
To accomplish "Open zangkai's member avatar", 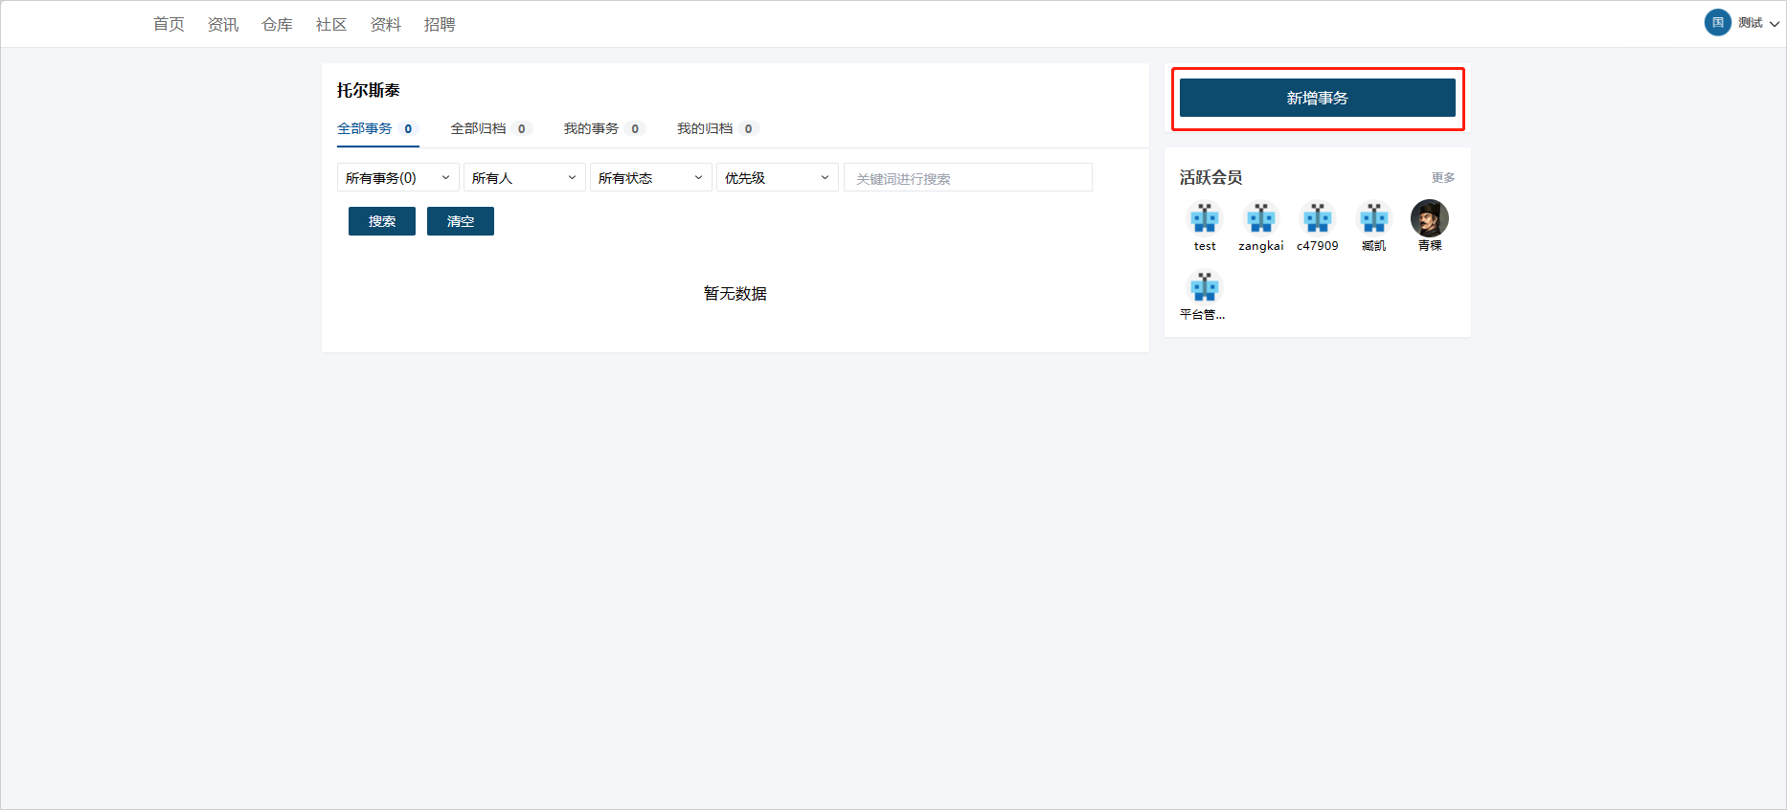I will [1260, 219].
